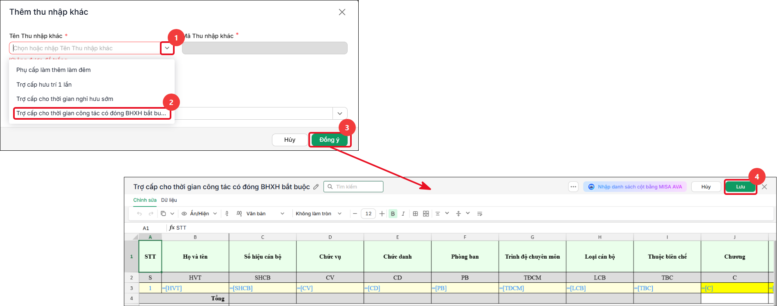Click the yellow =[C] cell
784x306 pixels.
coord(735,288)
